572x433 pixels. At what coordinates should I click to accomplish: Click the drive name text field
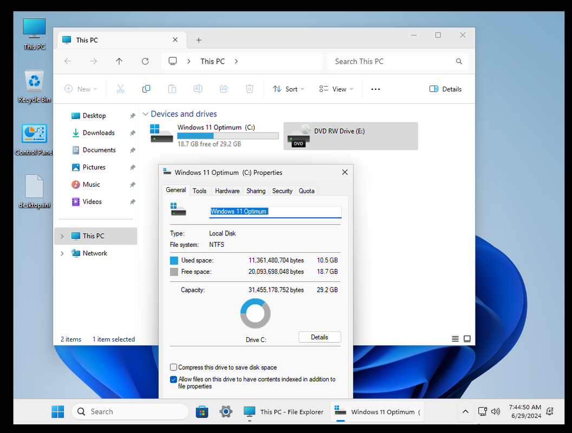pyautogui.click(x=275, y=212)
